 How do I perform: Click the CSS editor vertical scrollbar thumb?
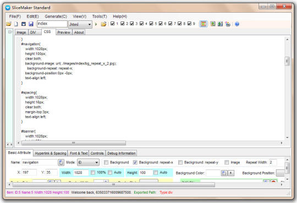click(x=287, y=61)
